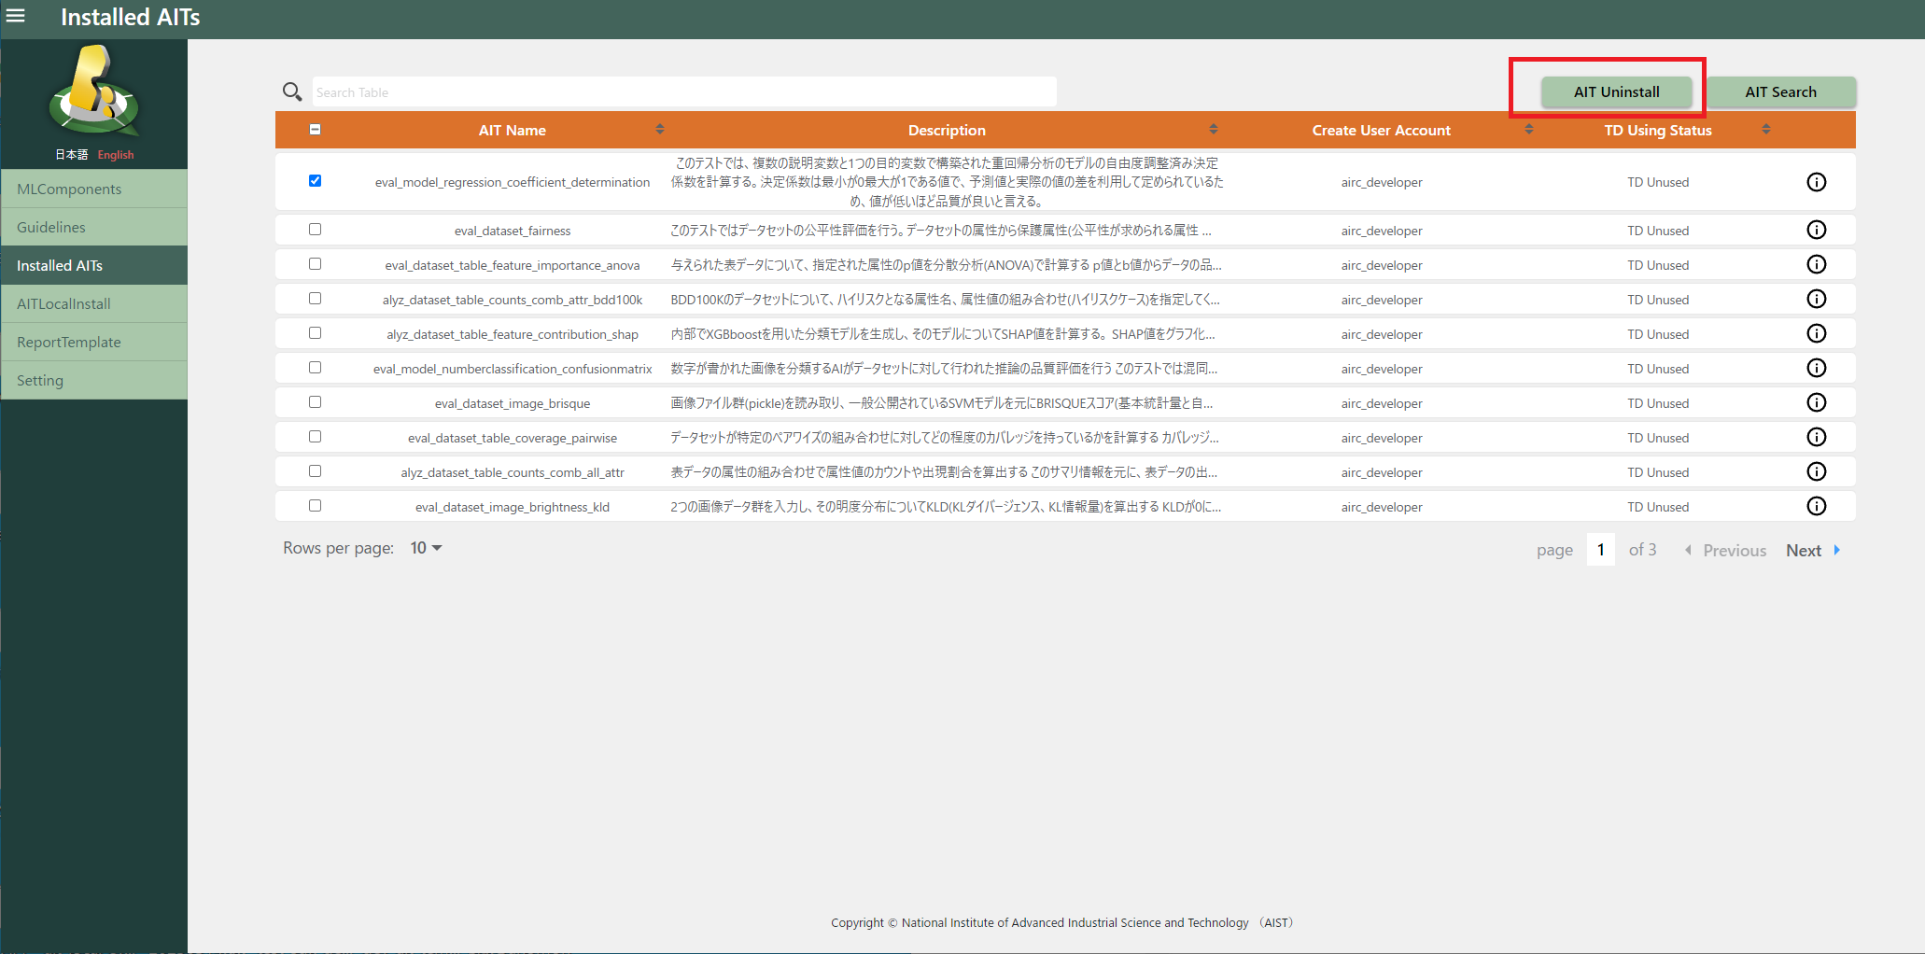The height and width of the screenshot is (954, 1925).
Task: Check the eval_dataset_fairness row checkbox
Action: [315, 230]
